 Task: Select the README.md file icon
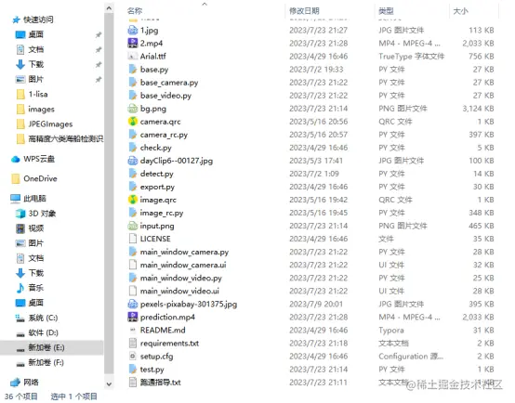132,330
